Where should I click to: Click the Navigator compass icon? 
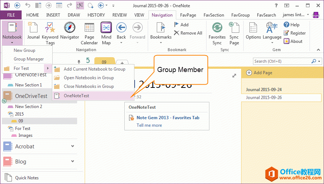tap(70, 28)
